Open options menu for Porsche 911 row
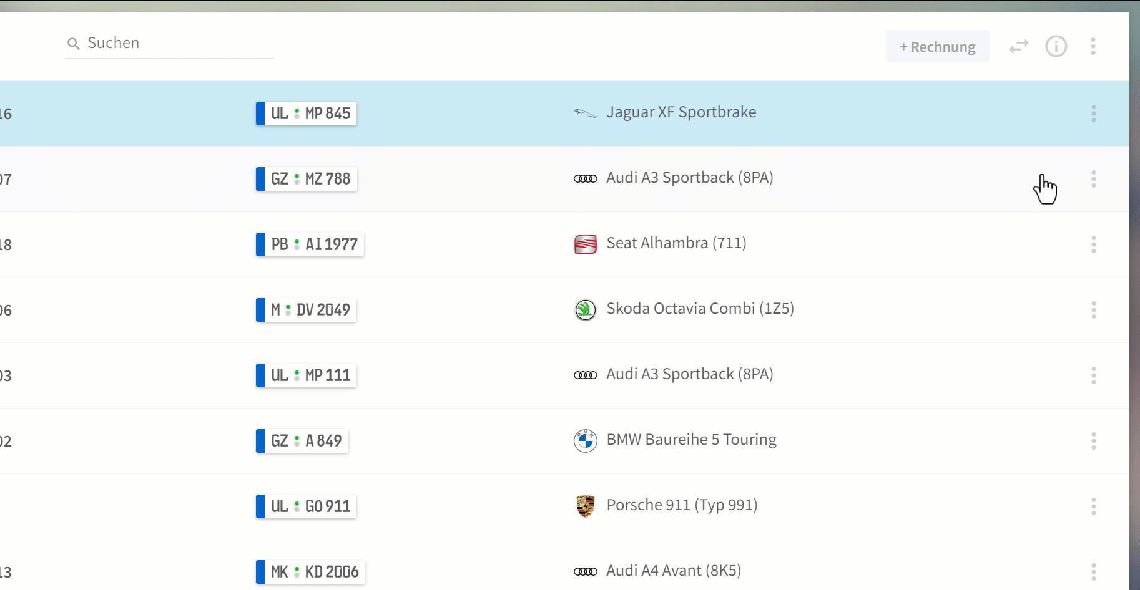Viewport: 1140px width, 590px height. (1094, 506)
